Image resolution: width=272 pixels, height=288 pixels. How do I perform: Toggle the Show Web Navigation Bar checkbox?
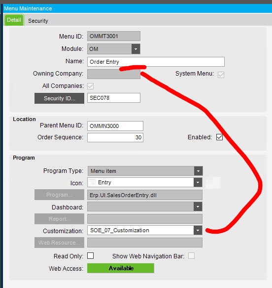[x=191, y=256]
